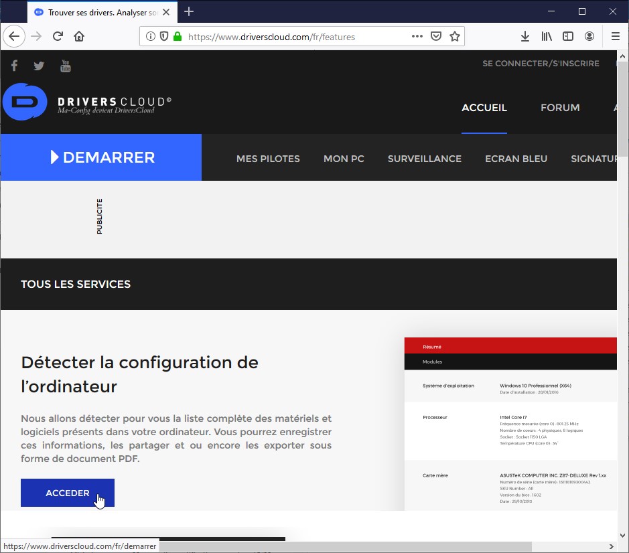Screen dimensions: 629x553
Task: Save page to Pocket
Action: tap(436, 37)
